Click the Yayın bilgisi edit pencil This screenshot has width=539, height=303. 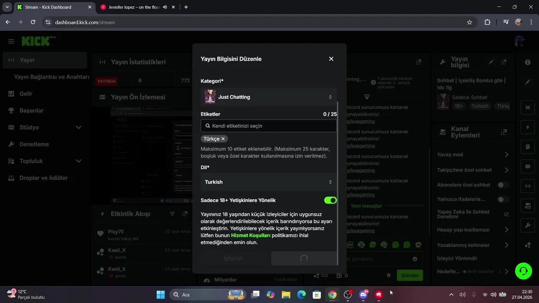[491, 62]
